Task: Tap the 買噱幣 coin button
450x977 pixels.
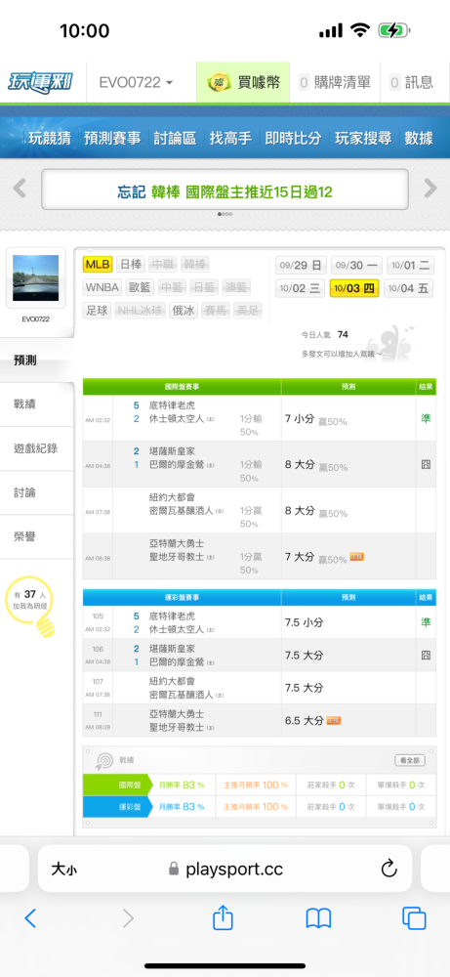Action: pos(243,82)
